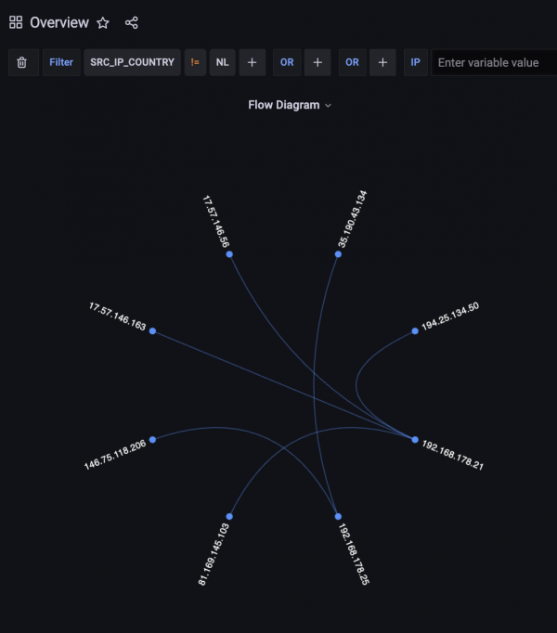Click the Overview dashboard title
Viewport: 557px width, 633px height.
(59, 22)
